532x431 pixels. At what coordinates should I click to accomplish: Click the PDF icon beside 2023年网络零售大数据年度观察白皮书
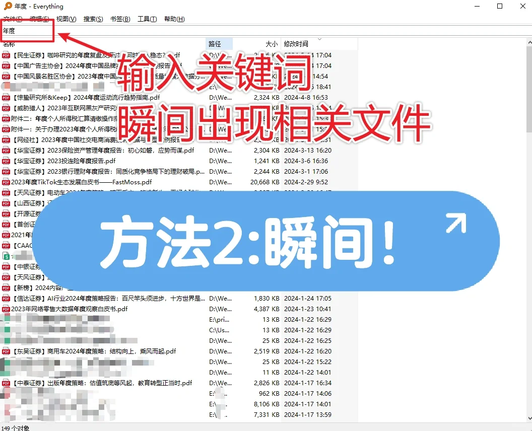coord(7,309)
